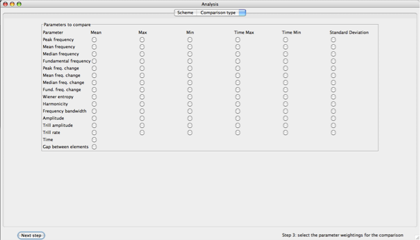Select Time Max for Harmonicity

point(238,104)
